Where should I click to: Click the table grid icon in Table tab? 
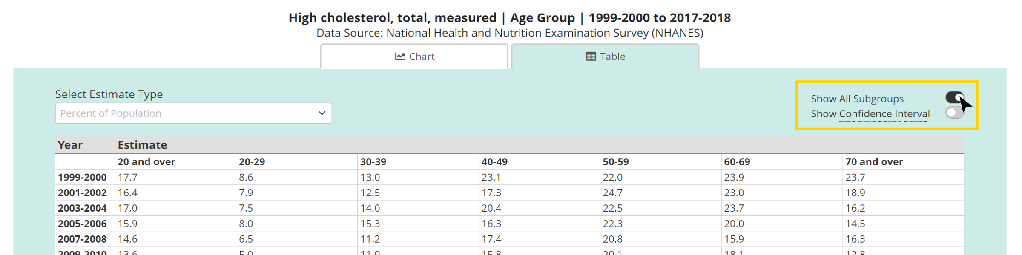(591, 57)
